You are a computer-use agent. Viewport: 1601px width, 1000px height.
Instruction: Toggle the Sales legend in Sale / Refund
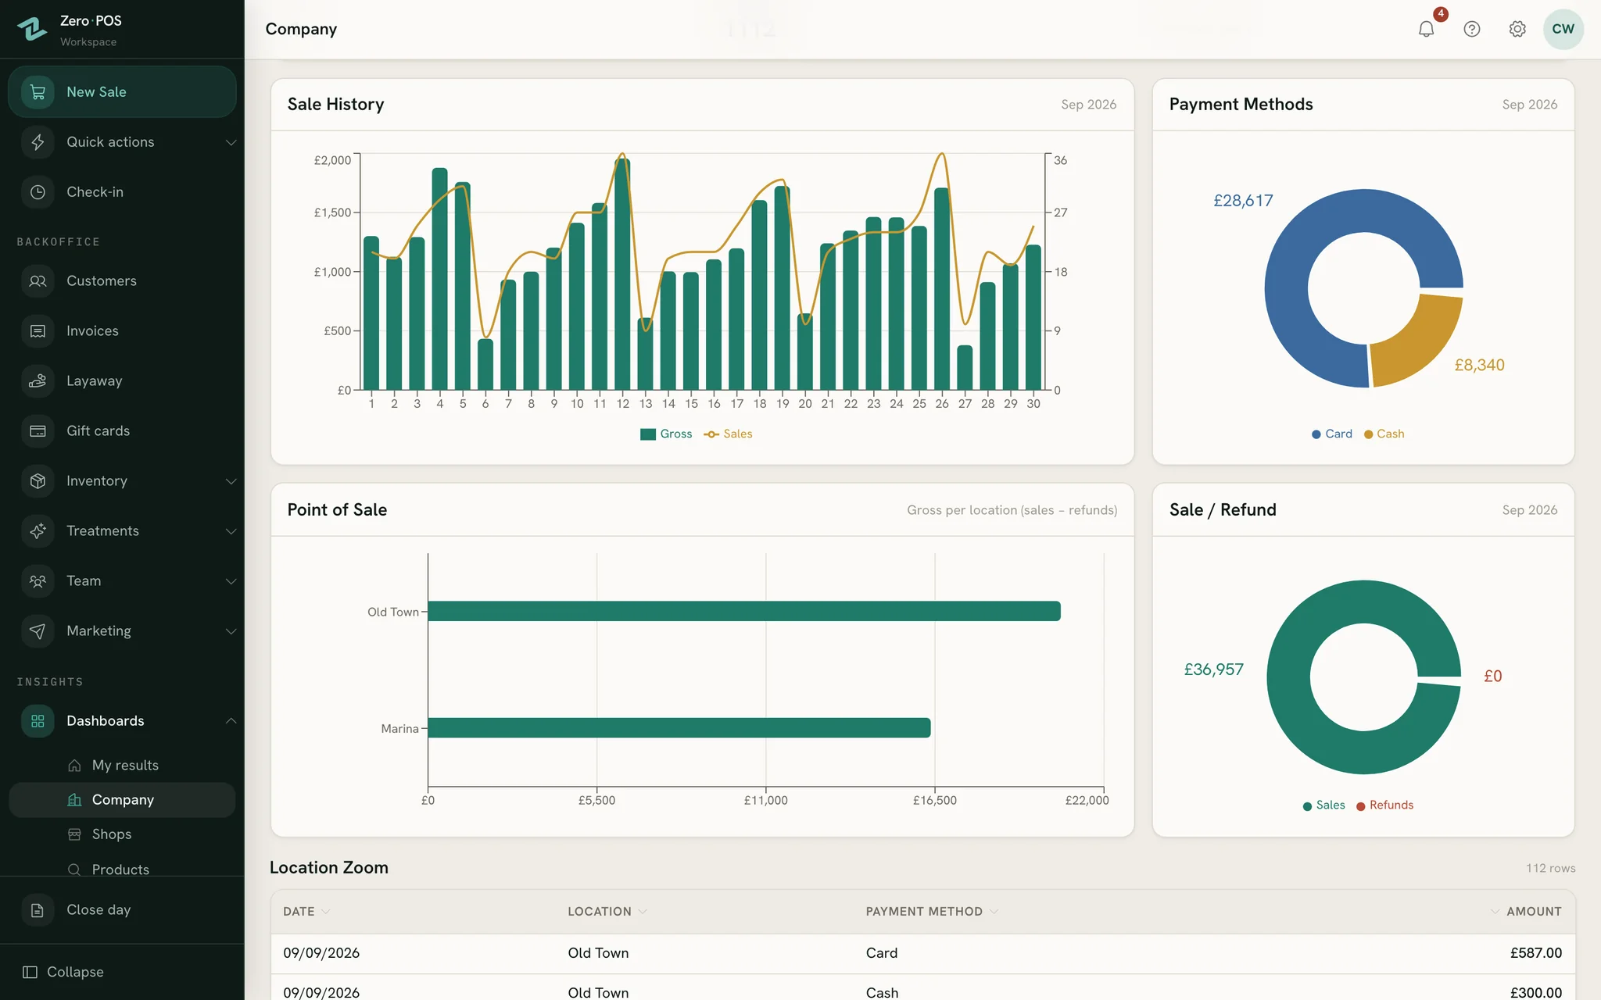[1323, 805]
